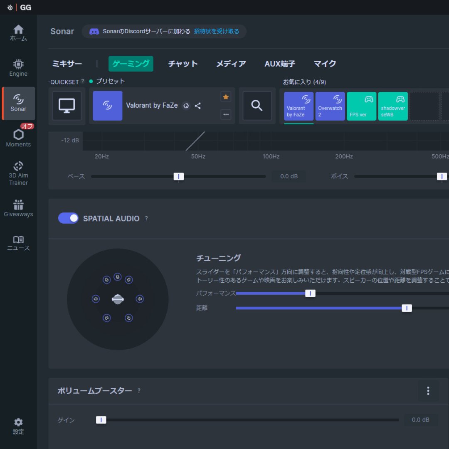Click the お気に入り (4/9) label
This screenshot has width=449, height=449.
point(304,82)
